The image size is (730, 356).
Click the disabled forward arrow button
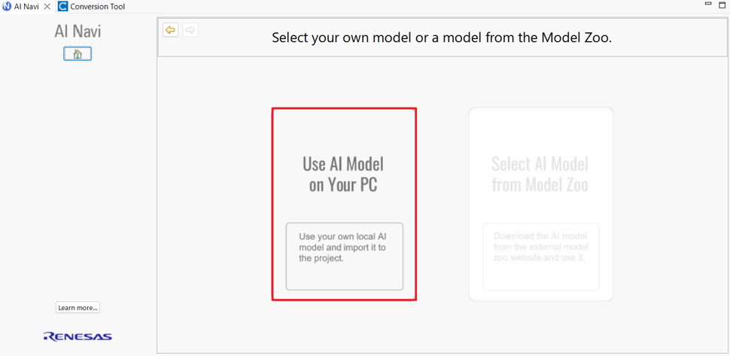coord(190,30)
